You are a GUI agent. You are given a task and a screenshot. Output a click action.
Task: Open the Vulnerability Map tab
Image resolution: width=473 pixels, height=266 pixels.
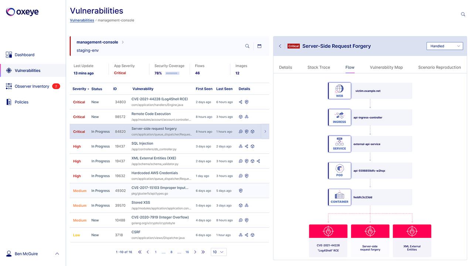(x=386, y=67)
